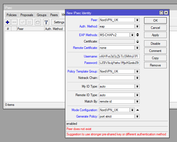The width and height of the screenshot is (177, 142).
Task: Click the Copy button
Action: 155,58
